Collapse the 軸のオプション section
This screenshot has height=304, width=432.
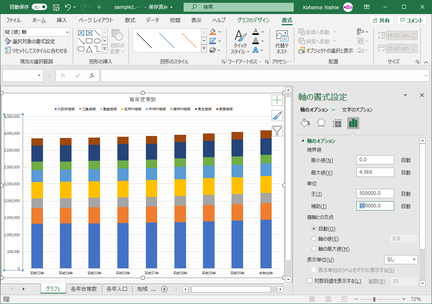pyautogui.click(x=303, y=141)
